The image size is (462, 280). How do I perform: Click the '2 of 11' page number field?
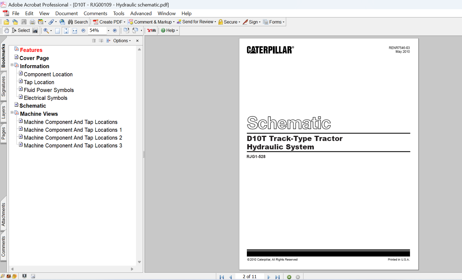[249, 277]
